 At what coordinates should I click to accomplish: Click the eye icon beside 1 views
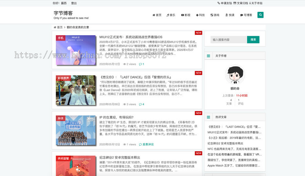click(x=124, y=144)
